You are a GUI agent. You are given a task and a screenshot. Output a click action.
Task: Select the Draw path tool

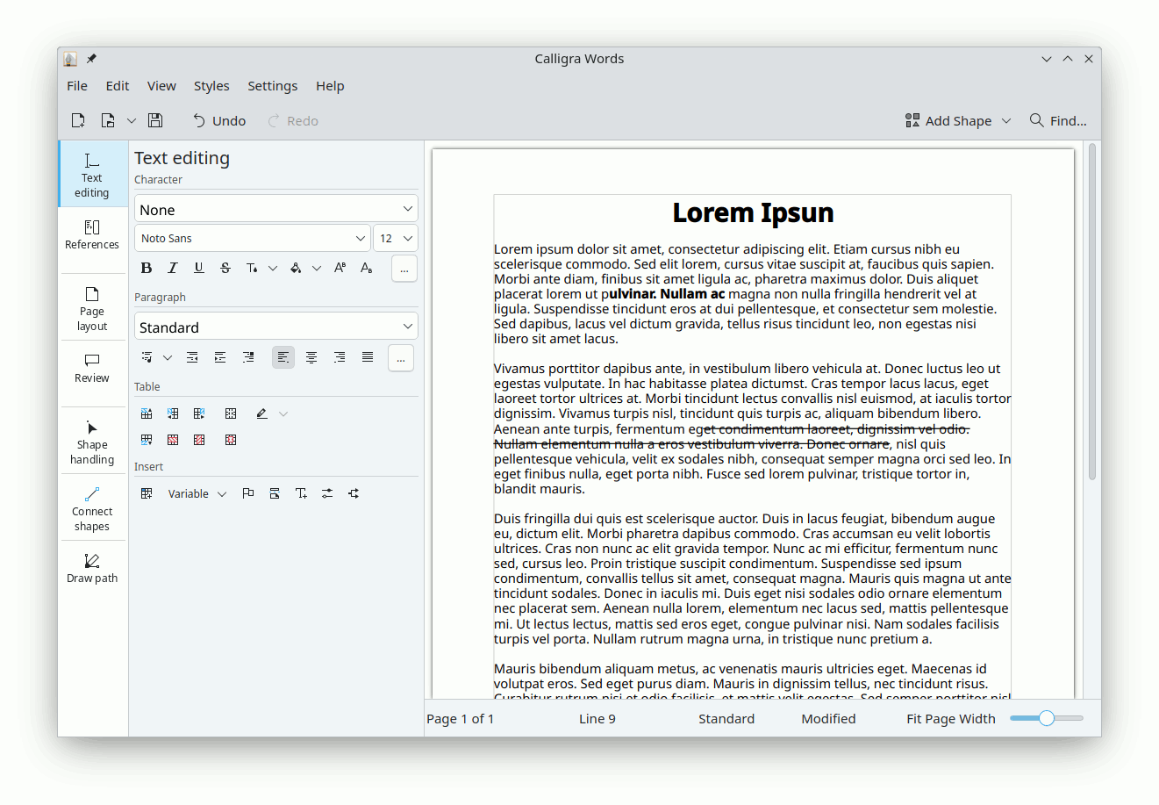pyautogui.click(x=92, y=567)
